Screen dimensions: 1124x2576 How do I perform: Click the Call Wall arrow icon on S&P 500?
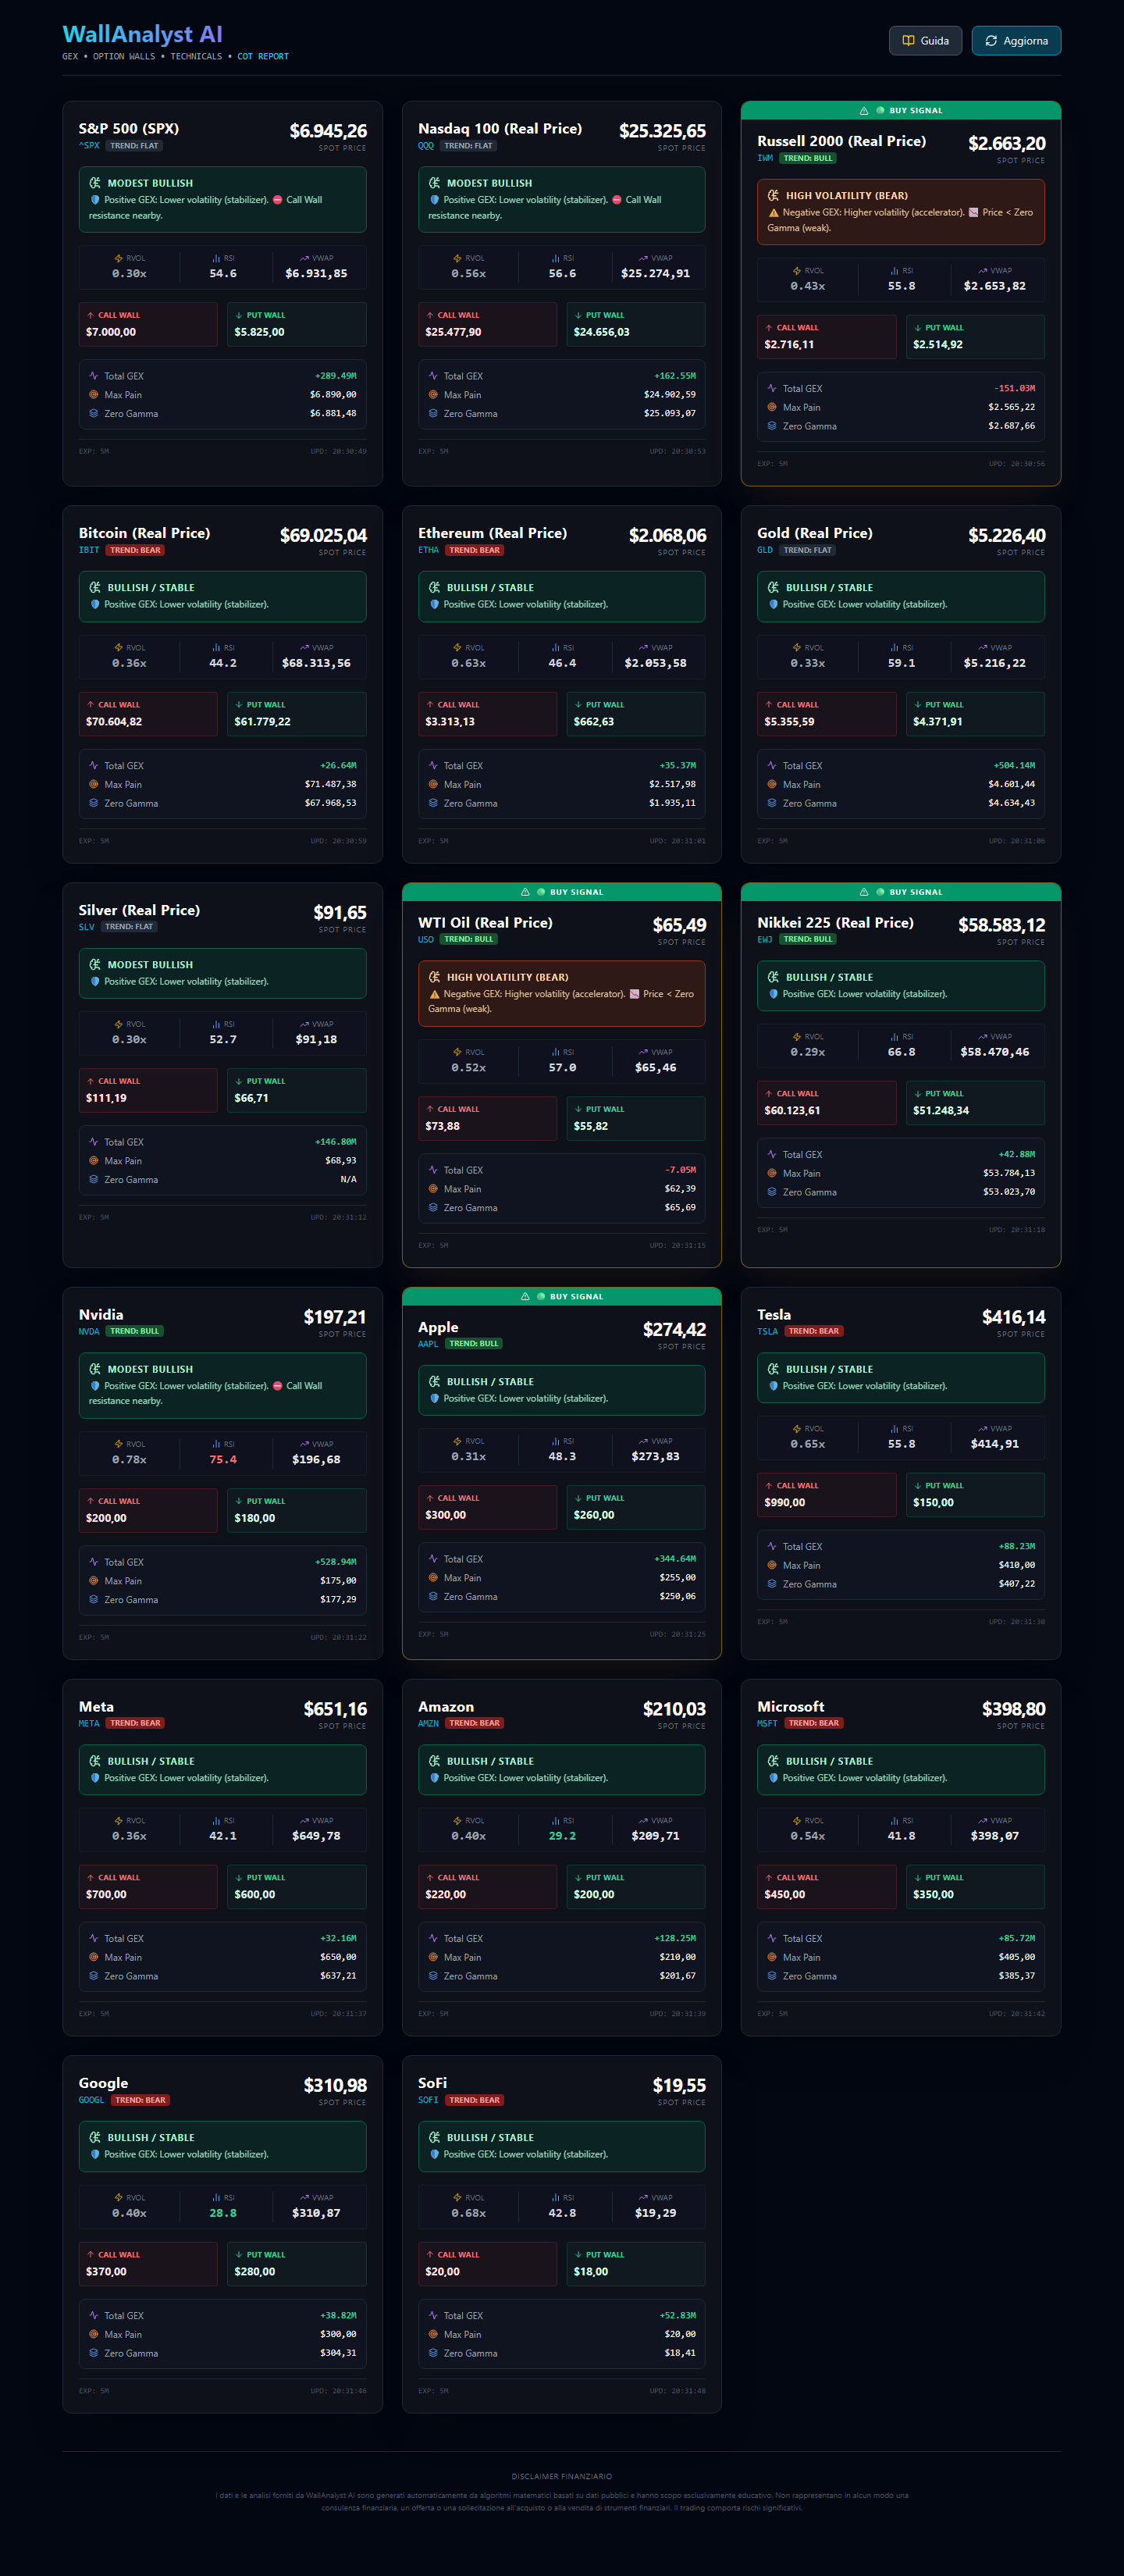coord(91,315)
